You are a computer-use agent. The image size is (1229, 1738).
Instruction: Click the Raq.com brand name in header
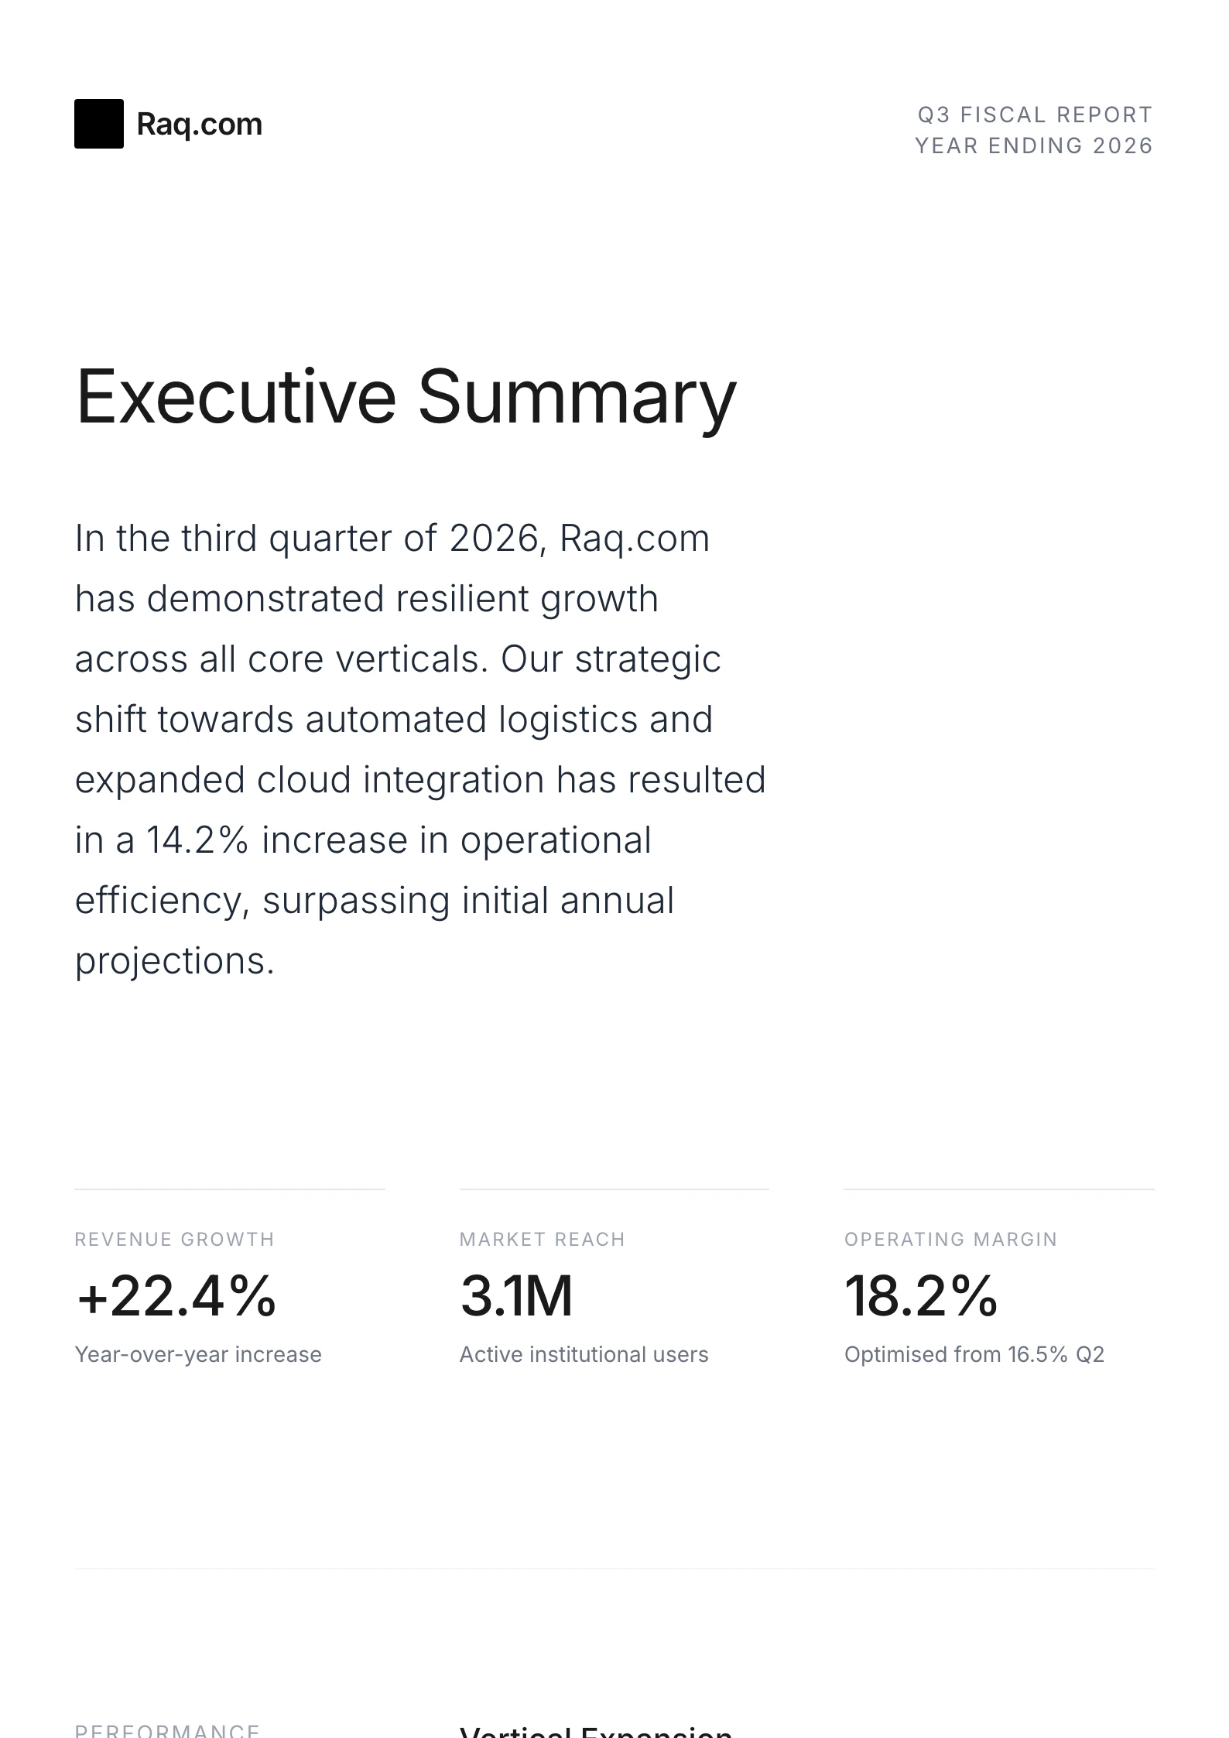point(199,124)
